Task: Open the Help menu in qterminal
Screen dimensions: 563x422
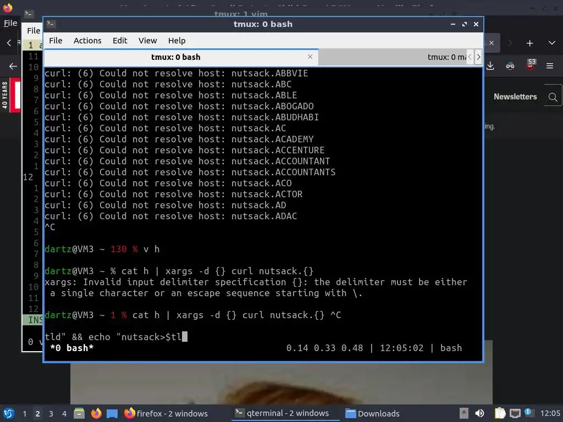Action: coord(176,41)
